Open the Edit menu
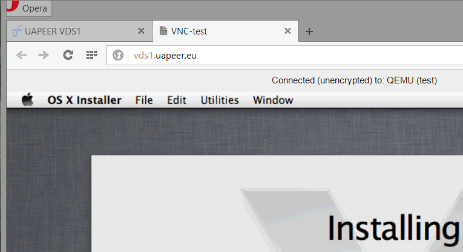Viewport: 463px width, 252px height. pyautogui.click(x=177, y=100)
